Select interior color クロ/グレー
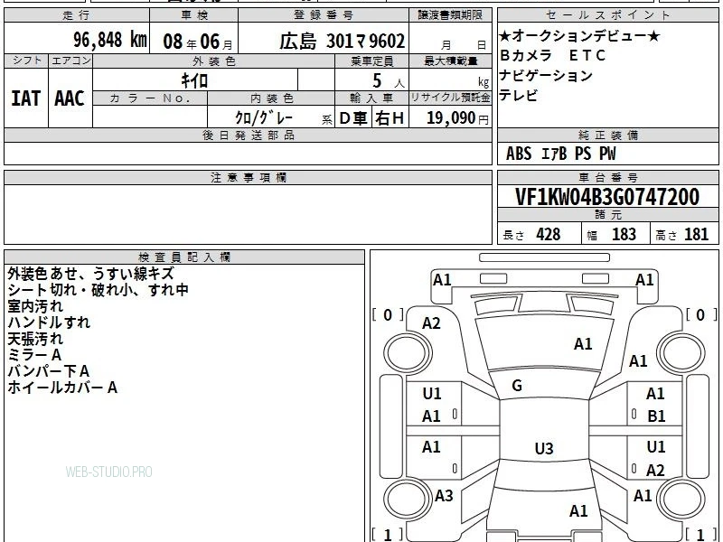The width and height of the screenshot is (723, 542). pyautogui.click(x=264, y=118)
